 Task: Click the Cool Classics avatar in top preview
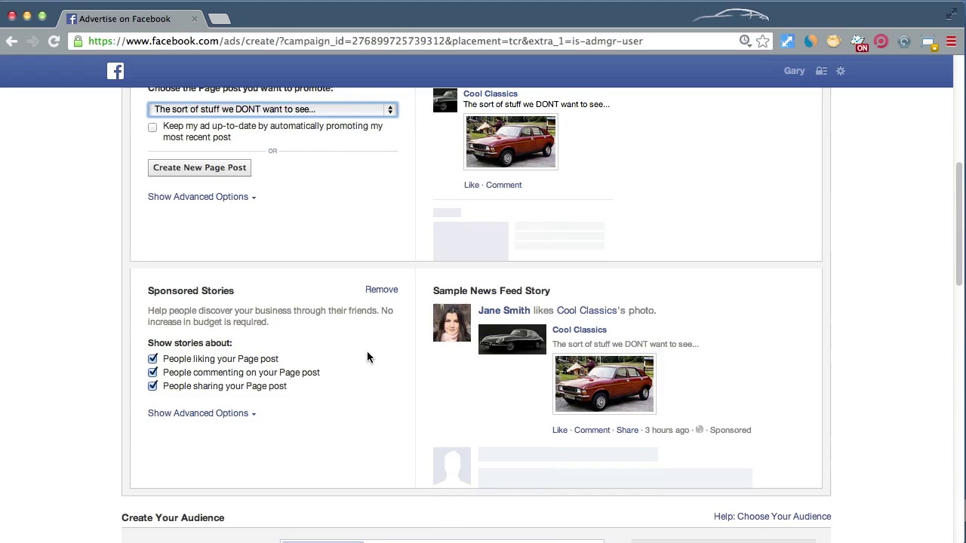445,100
